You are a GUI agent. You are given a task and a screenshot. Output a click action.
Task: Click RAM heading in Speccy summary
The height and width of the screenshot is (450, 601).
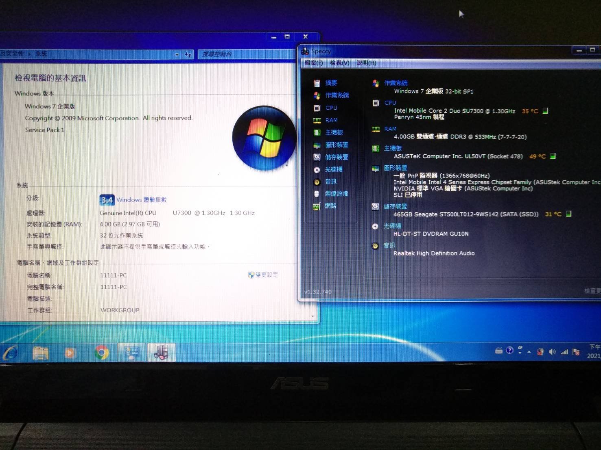[x=390, y=129]
